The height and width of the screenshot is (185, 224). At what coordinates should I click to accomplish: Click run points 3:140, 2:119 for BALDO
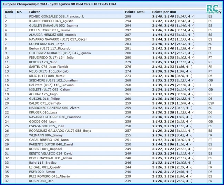pyautogui.click(x=163, y=103)
